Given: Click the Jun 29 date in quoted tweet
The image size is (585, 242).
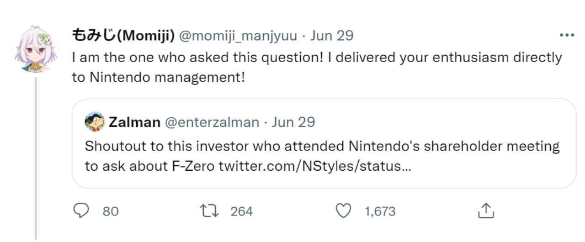Looking at the screenshot, I should click(x=293, y=122).
